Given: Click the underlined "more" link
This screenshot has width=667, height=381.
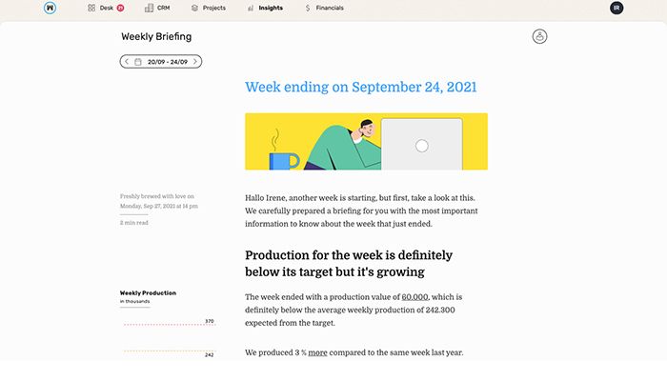Looking at the screenshot, I should tap(318, 352).
